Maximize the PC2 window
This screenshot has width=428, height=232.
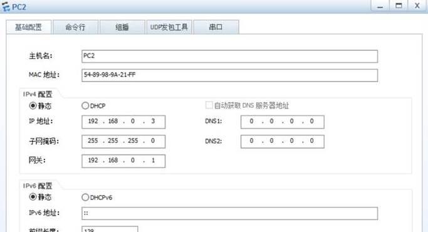tap(399, 6)
